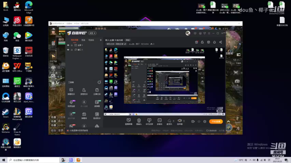Open the 多人连麦 download tool icon

click(x=84, y=104)
